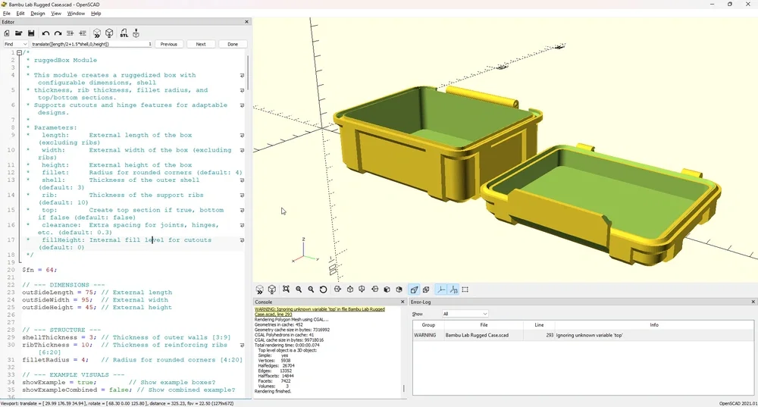Open the Find mode dropdown

tap(15, 44)
